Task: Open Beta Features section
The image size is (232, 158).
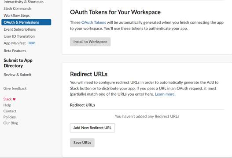Action: coord(15,51)
